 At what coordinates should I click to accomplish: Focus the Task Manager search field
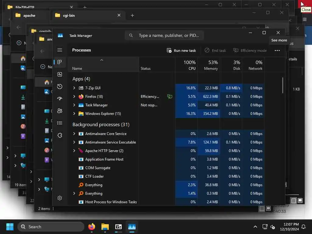click(164, 35)
